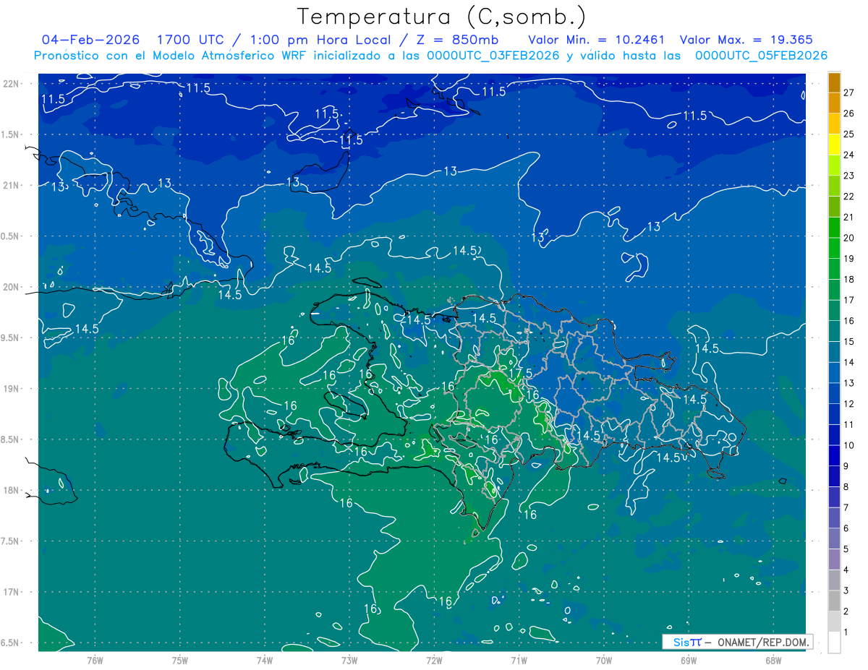
Task: Click the "1" label on the color scale
Action: point(846,632)
